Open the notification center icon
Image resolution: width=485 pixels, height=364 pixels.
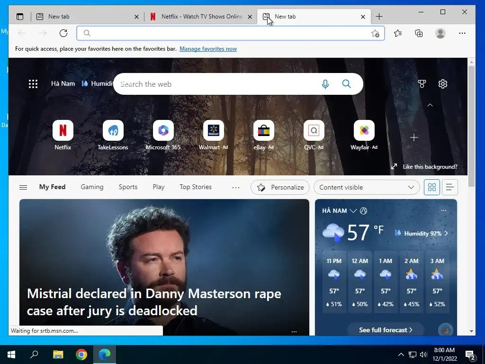(x=470, y=355)
